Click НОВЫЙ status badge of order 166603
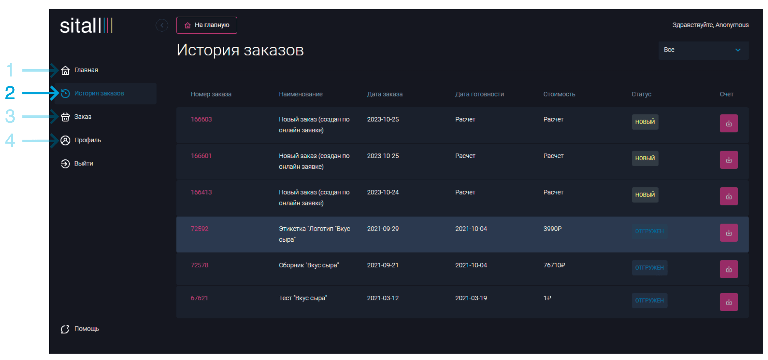Image resolution: width=768 pixels, height=360 pixels. pos(645,122)
